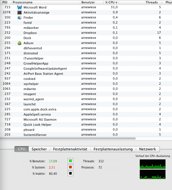Select the imagent process row
172x190 pixels.
tap(86, 94)
